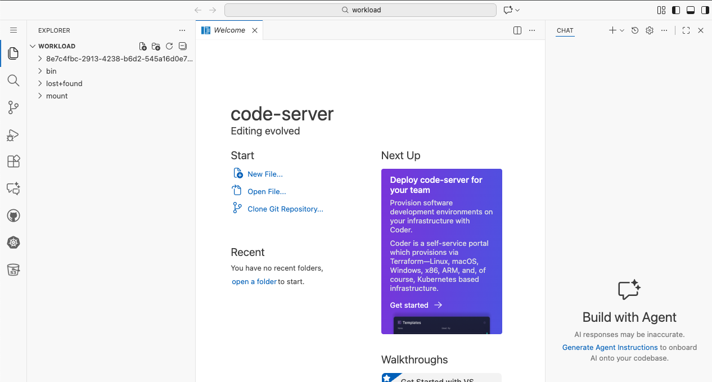Click Clone Git Repository... link
This screenshot has height=382, width=712.
coord(285,209)
